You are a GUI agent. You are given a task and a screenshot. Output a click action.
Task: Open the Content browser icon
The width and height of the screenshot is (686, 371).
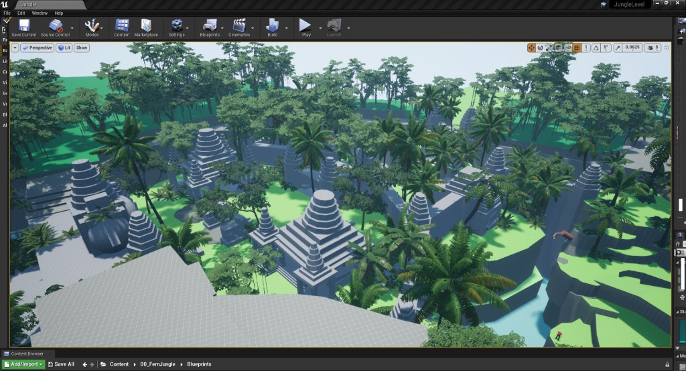[x=122, y=27]
